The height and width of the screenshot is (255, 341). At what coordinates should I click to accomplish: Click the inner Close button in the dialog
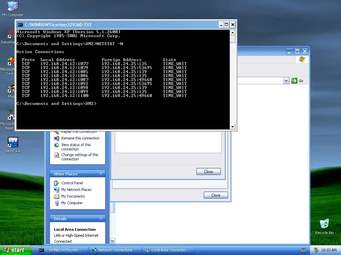[208, 172]
